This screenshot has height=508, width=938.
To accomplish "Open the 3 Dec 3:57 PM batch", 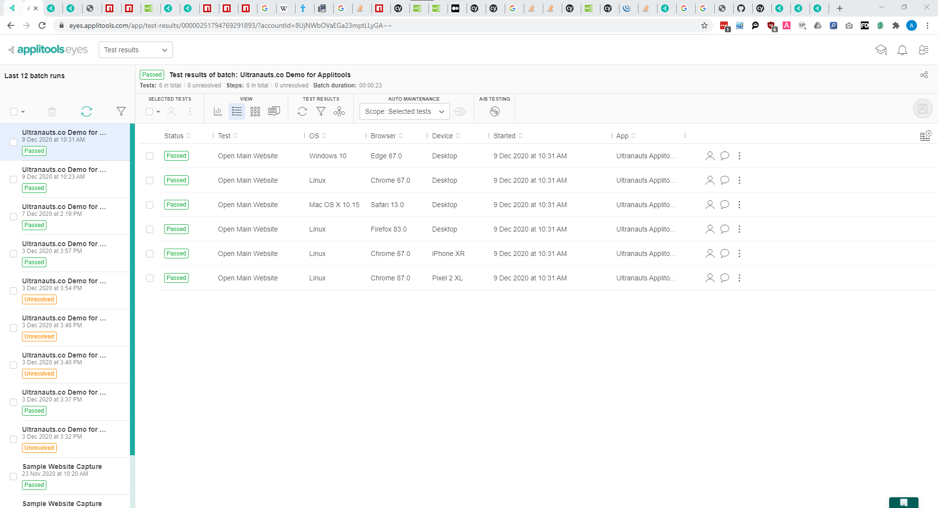I will tap(65, 254).
